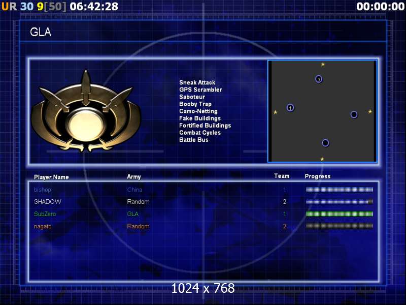The image size is (406, 305).
Task: Click nagato's team number 2
Action: pyautogui.click(x=285, y=226)
